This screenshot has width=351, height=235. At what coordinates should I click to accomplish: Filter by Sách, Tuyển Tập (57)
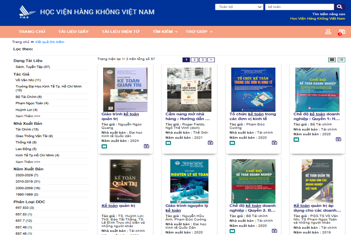[x=32, y=67]
